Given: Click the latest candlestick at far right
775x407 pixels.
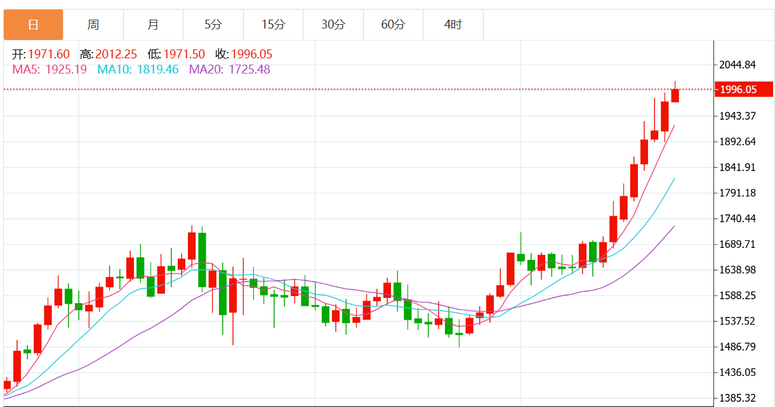Looking at the screenshot, I should click(675, 95).
